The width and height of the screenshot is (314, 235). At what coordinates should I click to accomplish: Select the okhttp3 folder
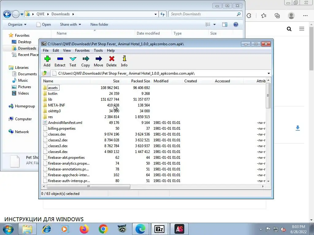(x=54, y=111)
